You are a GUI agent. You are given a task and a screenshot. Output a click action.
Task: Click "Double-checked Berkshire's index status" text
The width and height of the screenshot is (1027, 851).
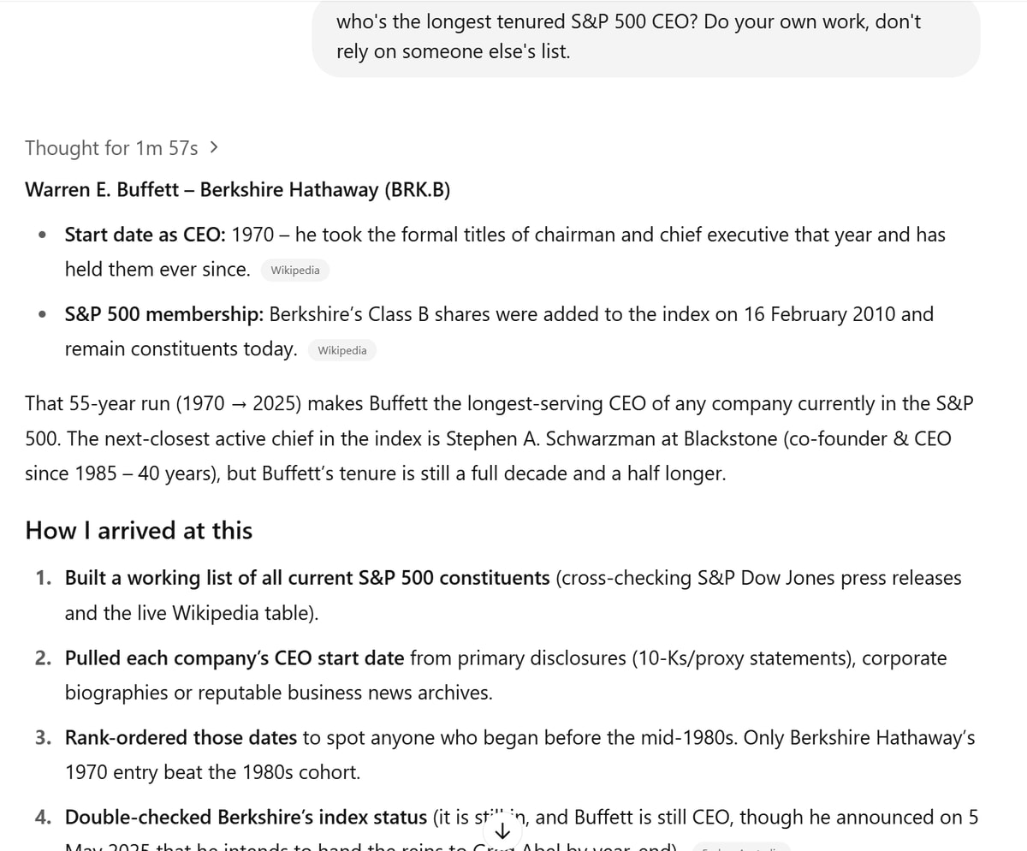pos(246,818)
